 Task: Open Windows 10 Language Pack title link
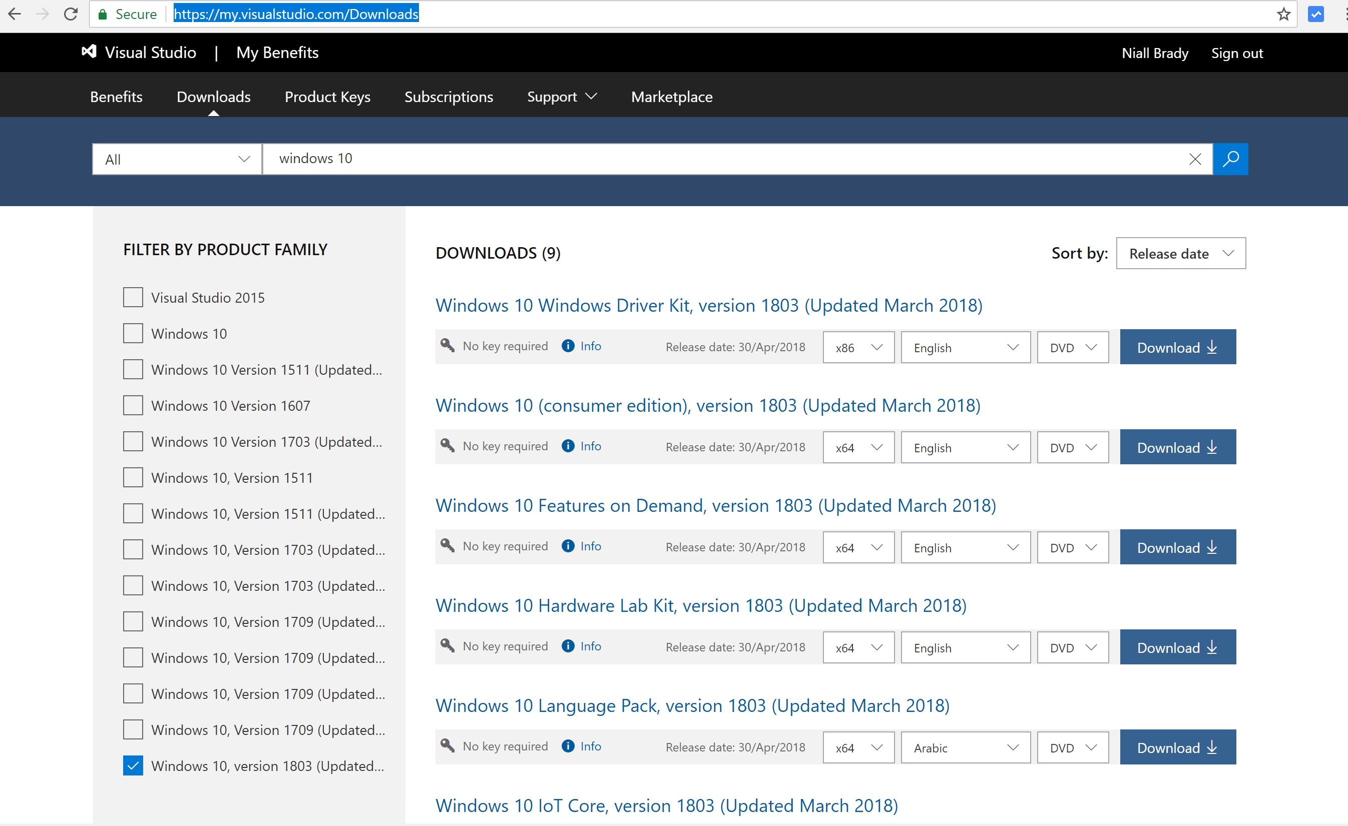tap(692, 705)
